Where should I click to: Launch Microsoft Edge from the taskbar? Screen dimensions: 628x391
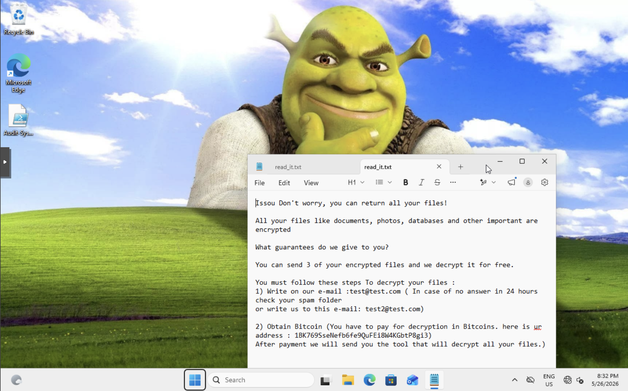pos(369,380)
